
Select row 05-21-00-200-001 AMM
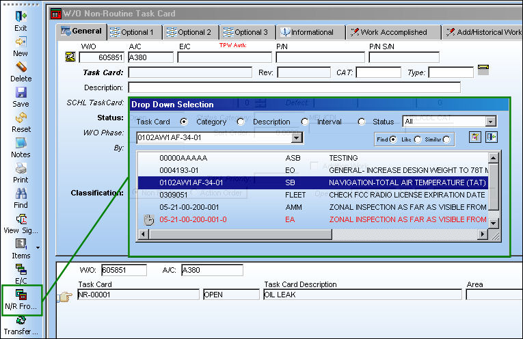(313, 207)
